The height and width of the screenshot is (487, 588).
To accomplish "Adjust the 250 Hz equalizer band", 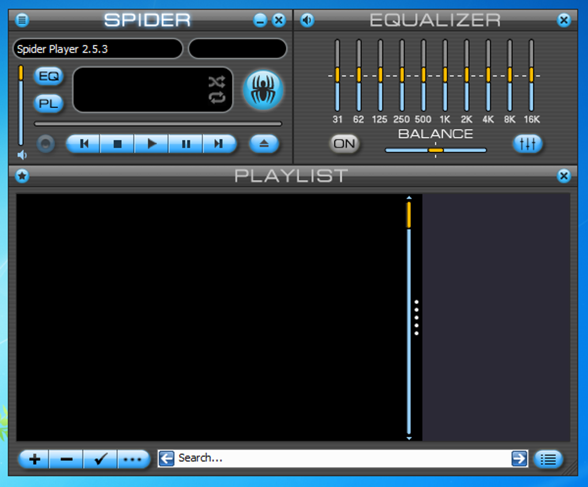I will coord(402,75).
